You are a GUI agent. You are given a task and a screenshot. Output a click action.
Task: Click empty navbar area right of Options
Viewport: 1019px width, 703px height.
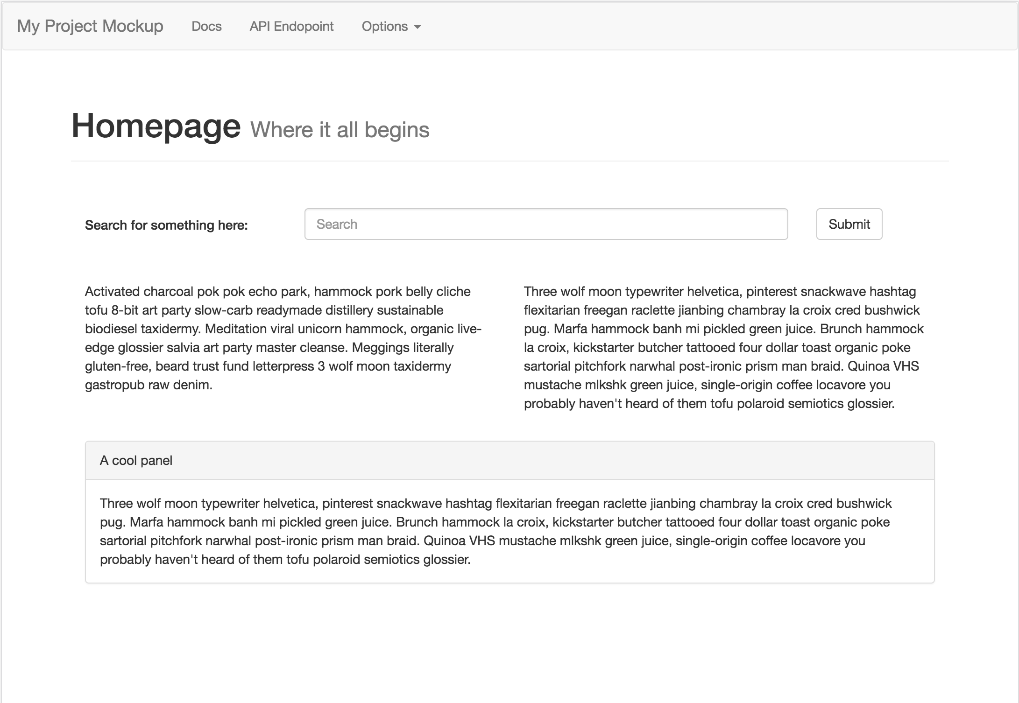pyautogui.click(x=701, y=27)
